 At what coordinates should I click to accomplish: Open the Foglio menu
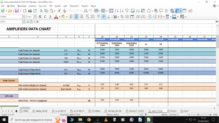pyautogui.click(x=58, y=6)
